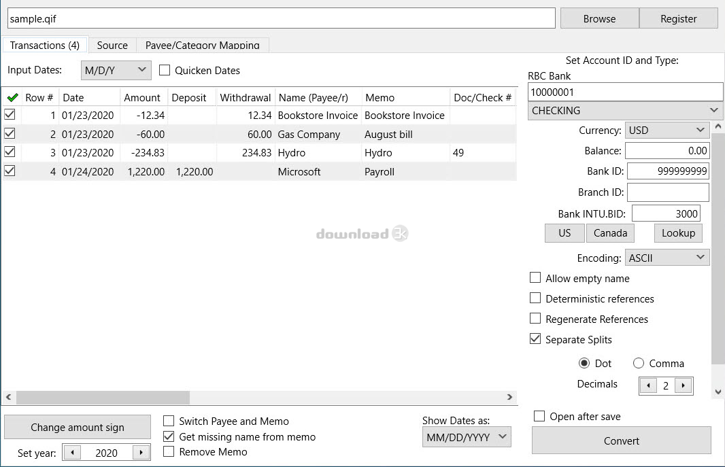The image size is (725, 467).
Task: Click the Balance input field
Action: 667,151
